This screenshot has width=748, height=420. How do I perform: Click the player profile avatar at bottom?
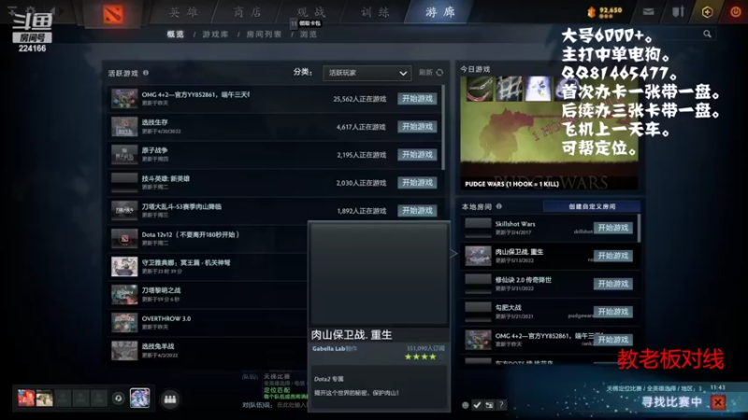tap(139, 398)
